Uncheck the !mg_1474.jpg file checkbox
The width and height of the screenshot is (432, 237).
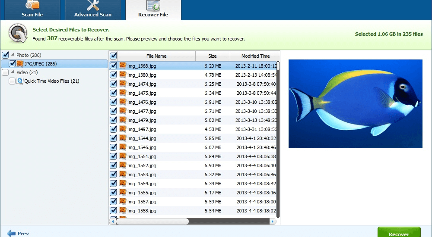tap(113, 84)
